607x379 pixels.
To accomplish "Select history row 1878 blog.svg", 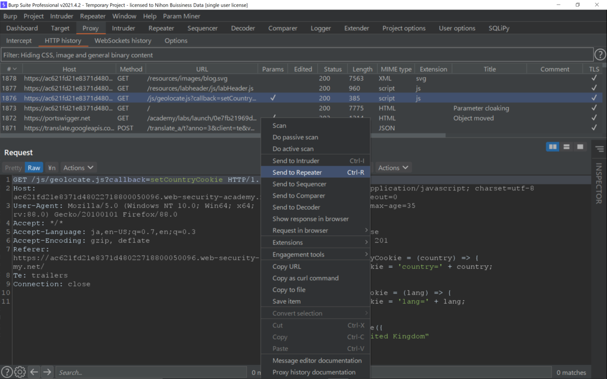I will click(300, 78).
